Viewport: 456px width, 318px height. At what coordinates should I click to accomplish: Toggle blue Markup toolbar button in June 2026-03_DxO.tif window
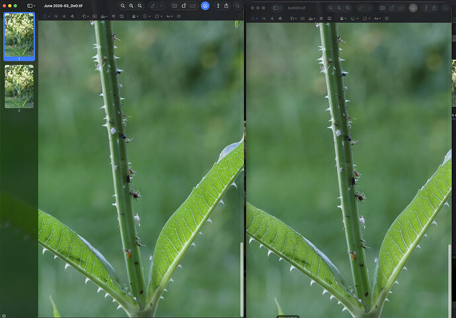pyautogui.click(x=206, y=6)
